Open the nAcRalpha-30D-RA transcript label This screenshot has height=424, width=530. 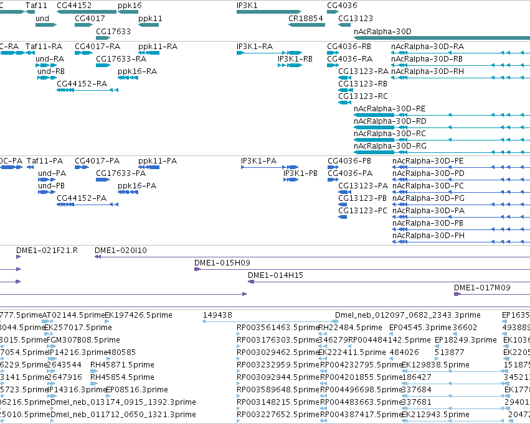pos(428,47)
